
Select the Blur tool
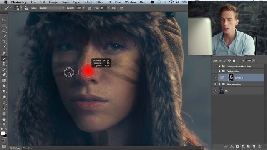point(4,86)
